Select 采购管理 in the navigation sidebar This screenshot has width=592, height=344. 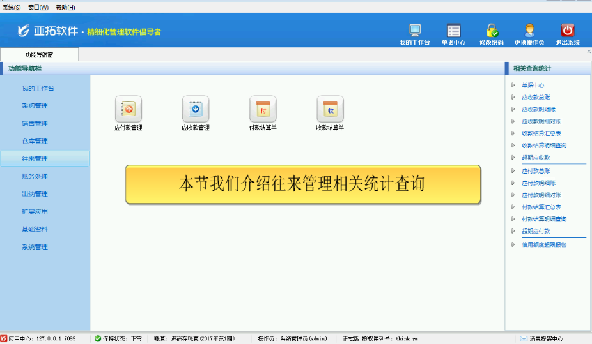pos(35,106)
